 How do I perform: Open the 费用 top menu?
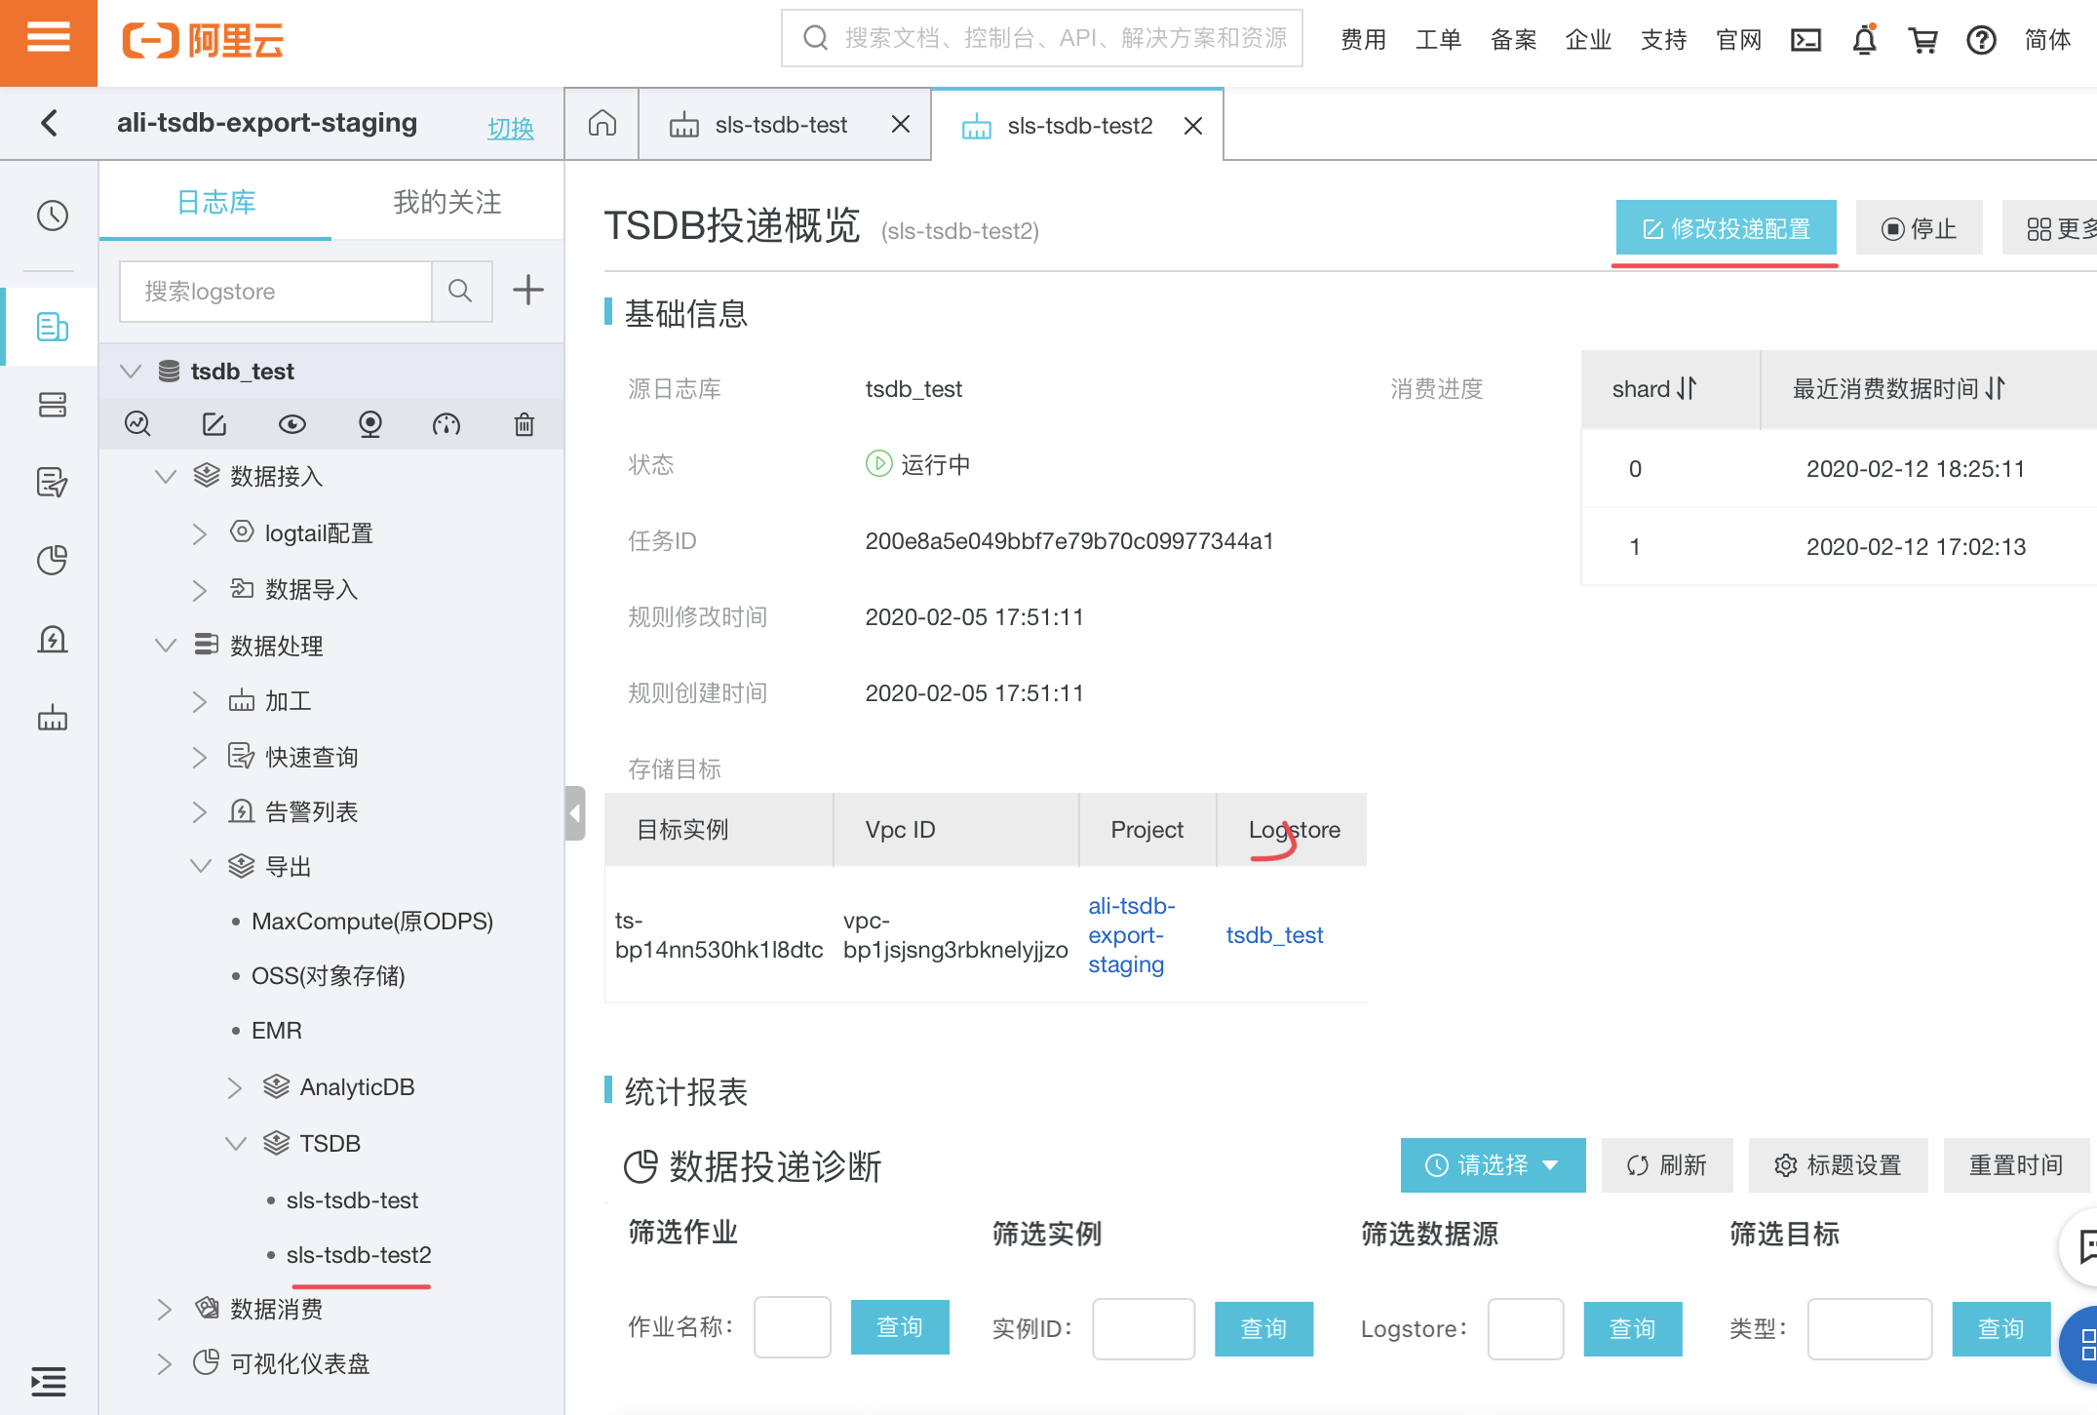pyautogui.click(x=1363, y=40)
